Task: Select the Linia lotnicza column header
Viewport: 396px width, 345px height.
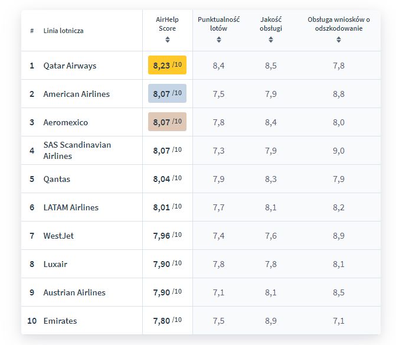Action: [x=63, y=31]
